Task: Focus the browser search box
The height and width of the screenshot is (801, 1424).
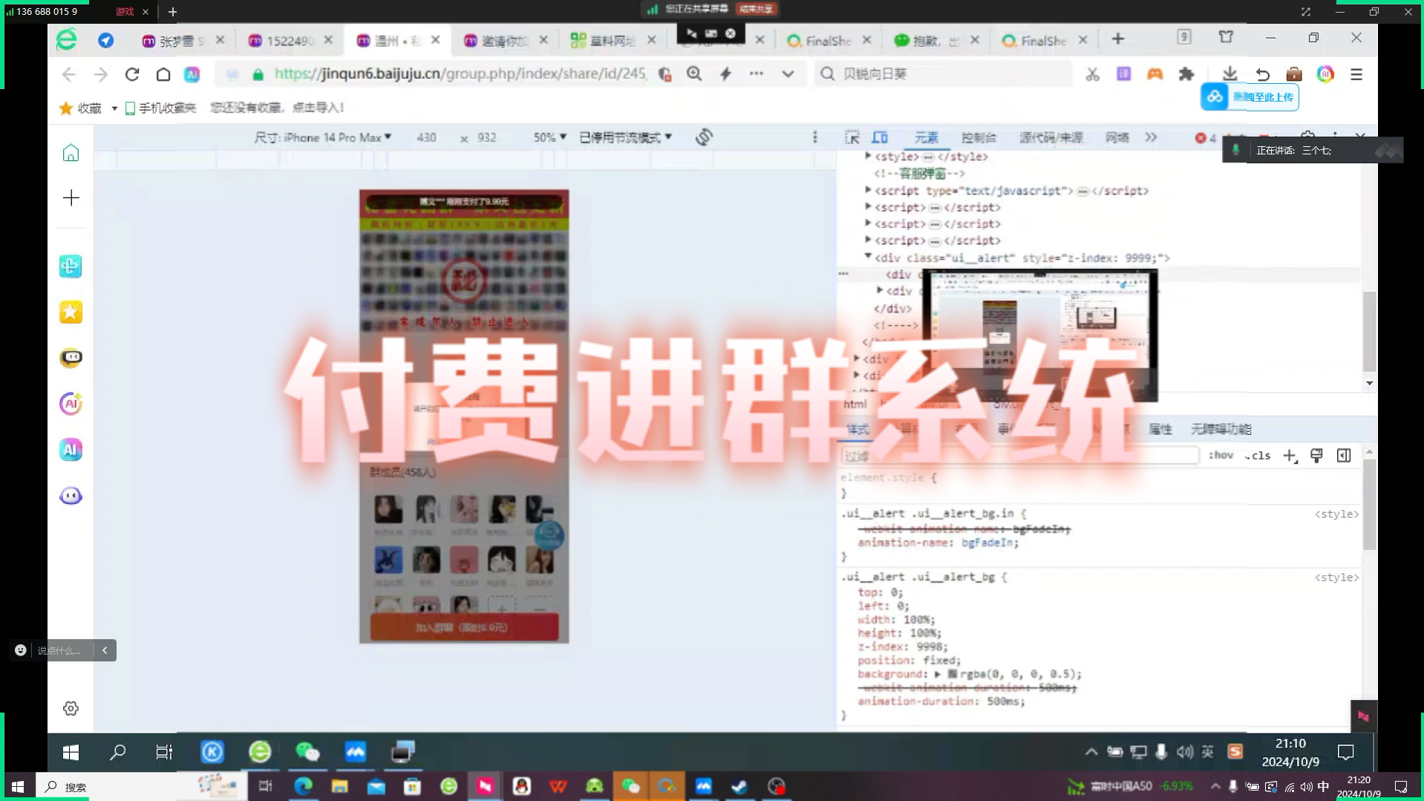Action: [x=947, y=73]
